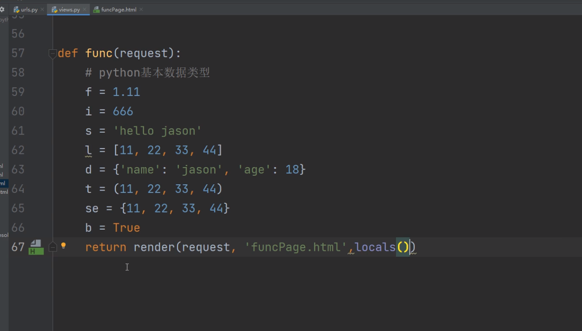Click the 'age' dictionary key
This screenshot has height=331, width=582.
pyautogui.click(x=254, y=169)
